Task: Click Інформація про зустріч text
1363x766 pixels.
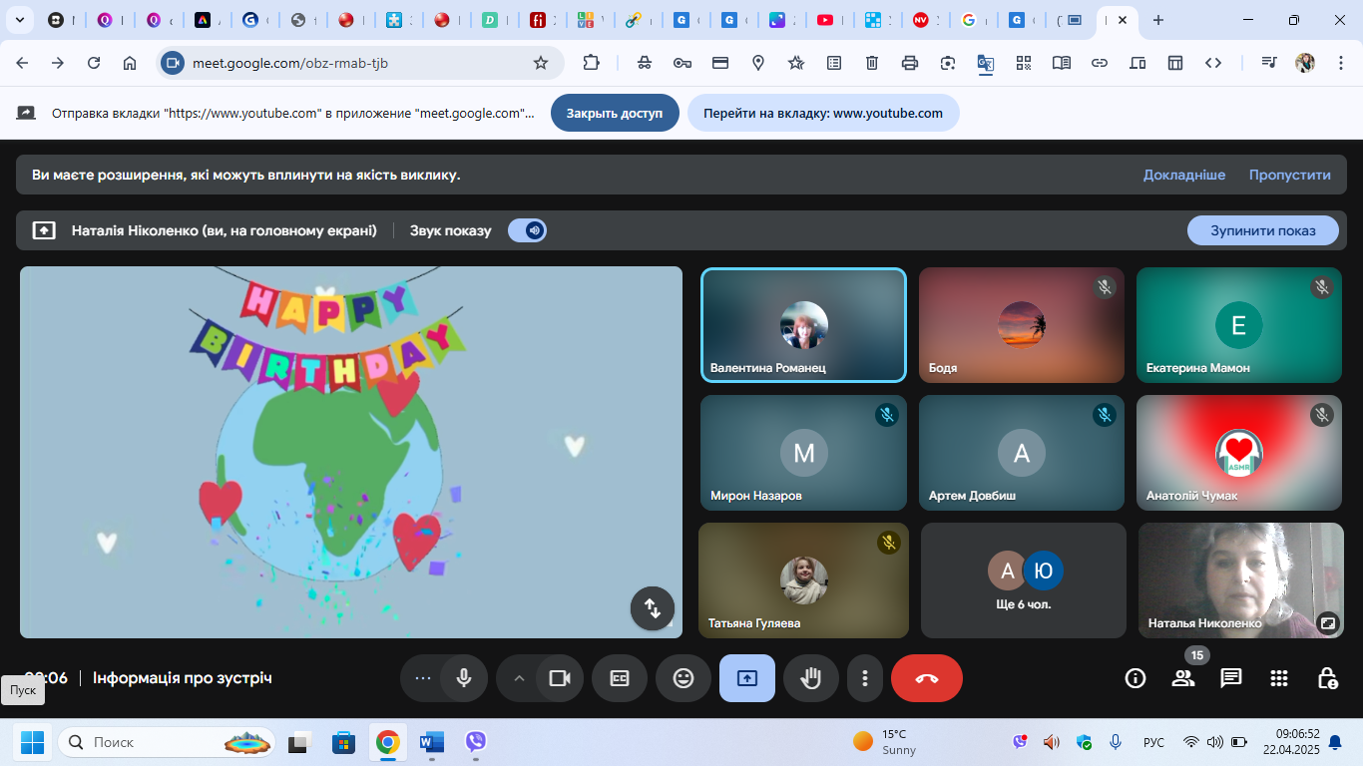Action: 183,678
